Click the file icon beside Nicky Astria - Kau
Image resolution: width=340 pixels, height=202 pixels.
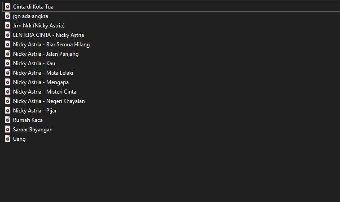[x=7, y=63]
